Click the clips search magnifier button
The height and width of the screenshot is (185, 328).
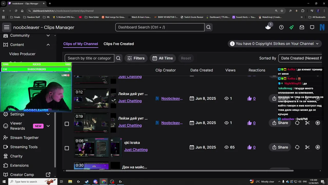(118, 58)
